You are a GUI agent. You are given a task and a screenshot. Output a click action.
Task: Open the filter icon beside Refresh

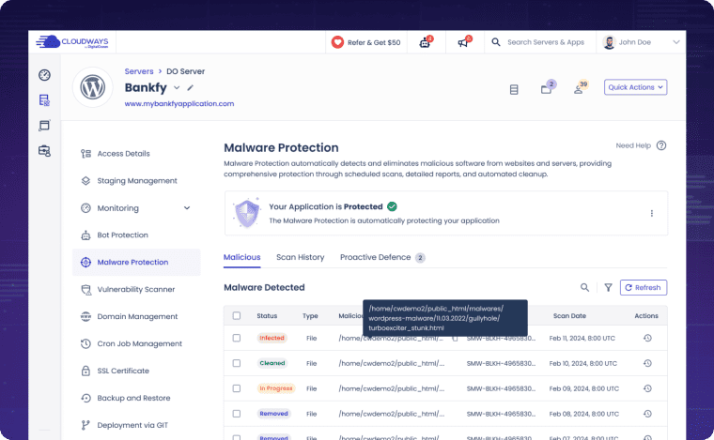tap(608, 288)
